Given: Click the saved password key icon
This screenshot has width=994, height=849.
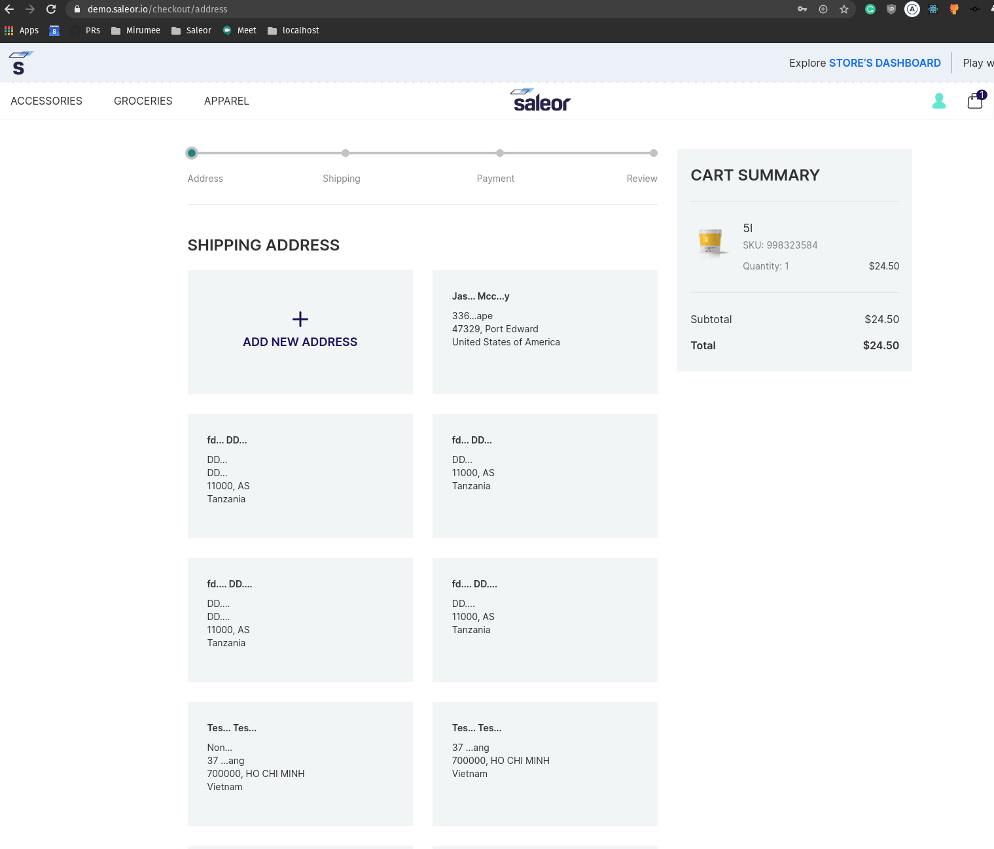Looking at the screenshot, I should point(802,9).
